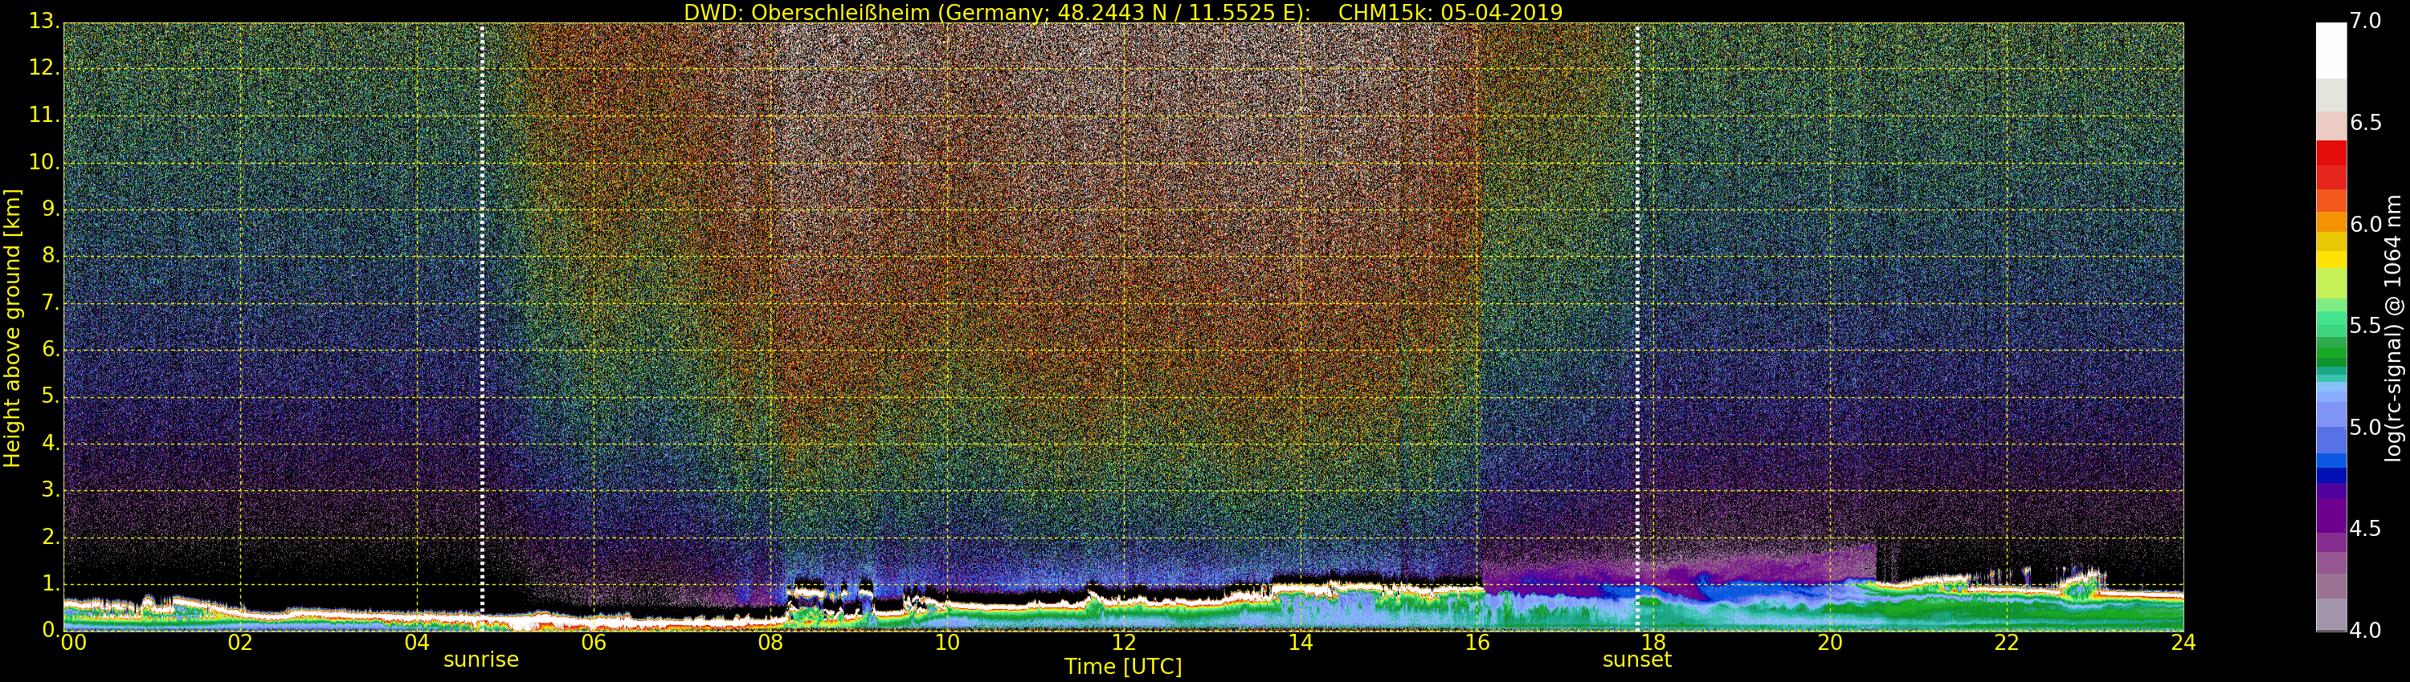The image size is (2410, 682).
Task: Click the '6.' tick on the height axis
Action: (51, 349)
